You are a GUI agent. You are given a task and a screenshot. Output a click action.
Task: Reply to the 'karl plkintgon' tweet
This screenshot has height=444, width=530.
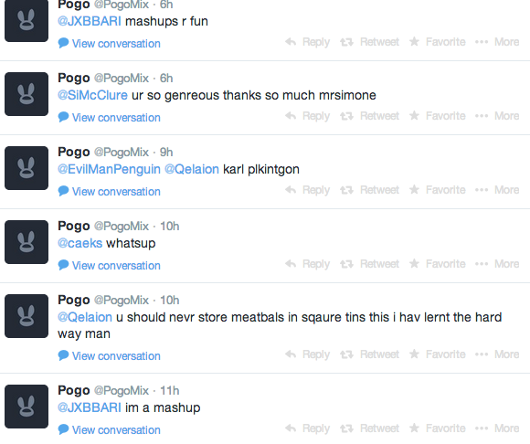click(x=307, y=190)
